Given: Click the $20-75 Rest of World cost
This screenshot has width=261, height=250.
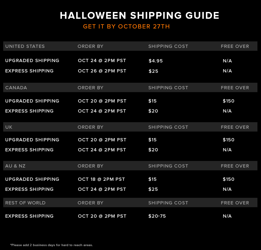Looking at the screenshot, I should click(x=157, y=216).
